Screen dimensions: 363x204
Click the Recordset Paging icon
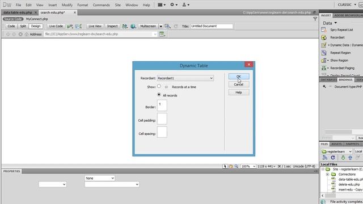pos(324,68)
